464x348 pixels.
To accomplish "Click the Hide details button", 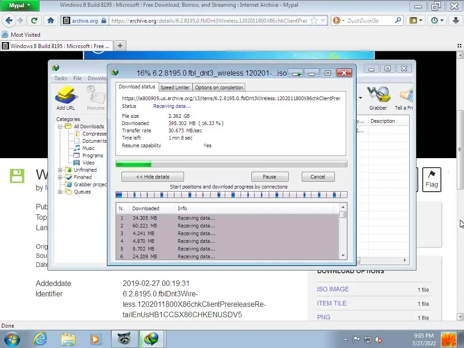I will (153, 177).
